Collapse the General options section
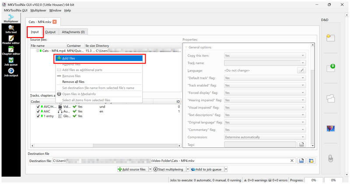The height and width of the screenshot is (184, 350). [x=186, y=48]
